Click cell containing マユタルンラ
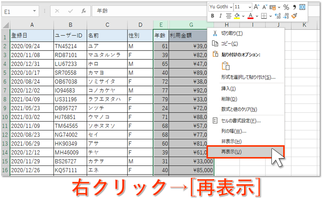Image resolution: width=323 pixels, height=202 pixels. coord(107,55)
